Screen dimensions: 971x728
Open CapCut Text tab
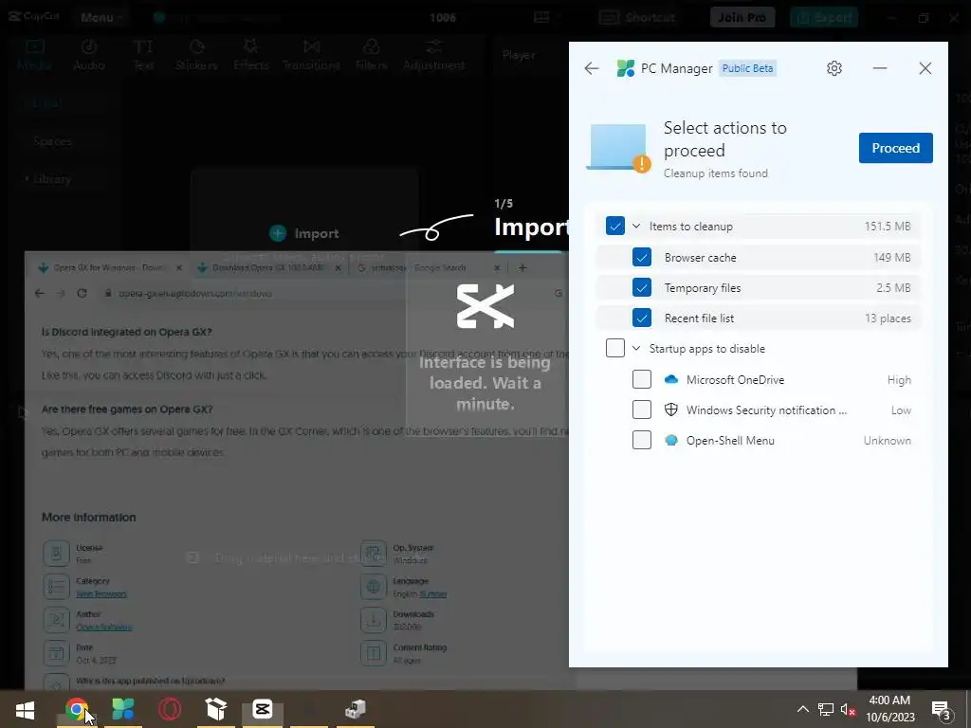click(143, 55)
